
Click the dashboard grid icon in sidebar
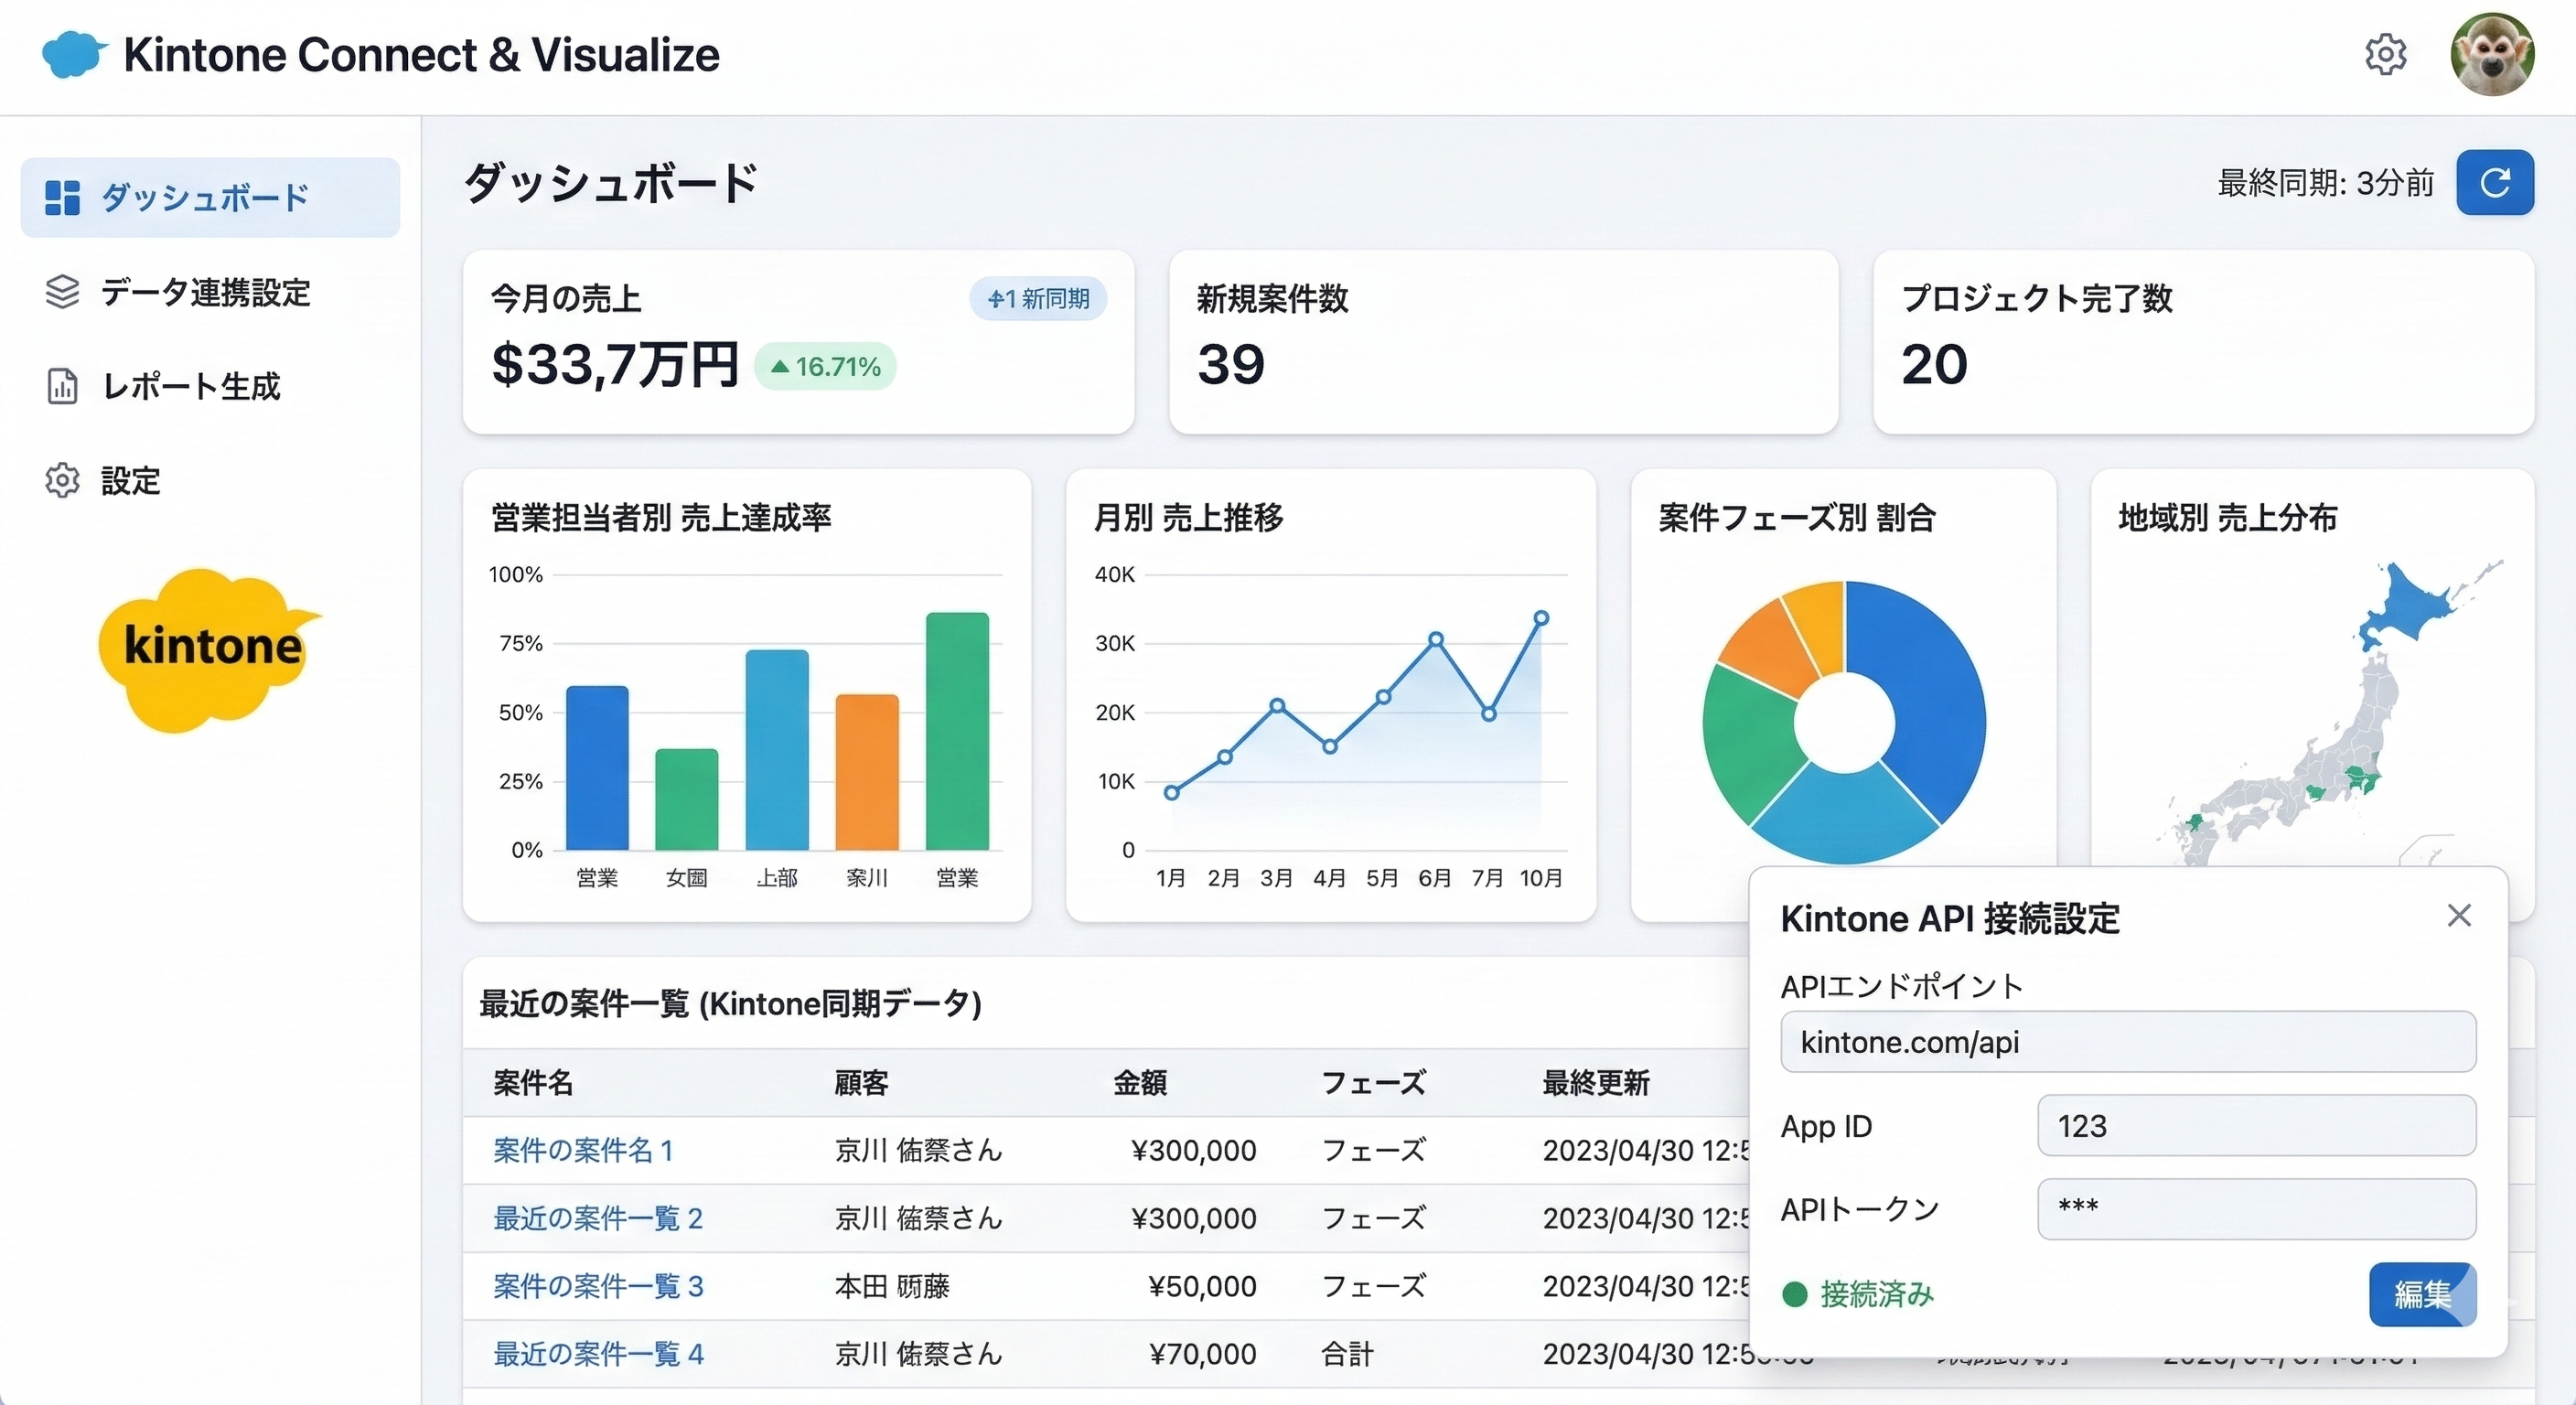(x=62, y=197)
